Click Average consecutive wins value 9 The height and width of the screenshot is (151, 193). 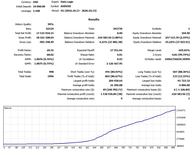click(122, 99)
